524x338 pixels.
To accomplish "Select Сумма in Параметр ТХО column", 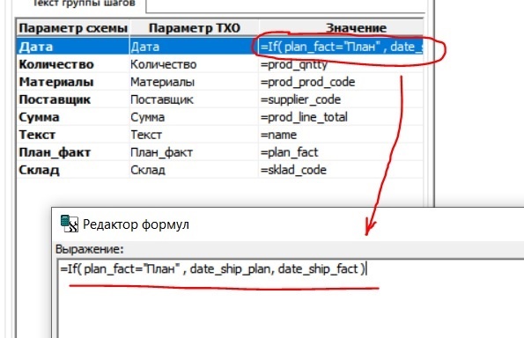I will (x=194, y=117).
